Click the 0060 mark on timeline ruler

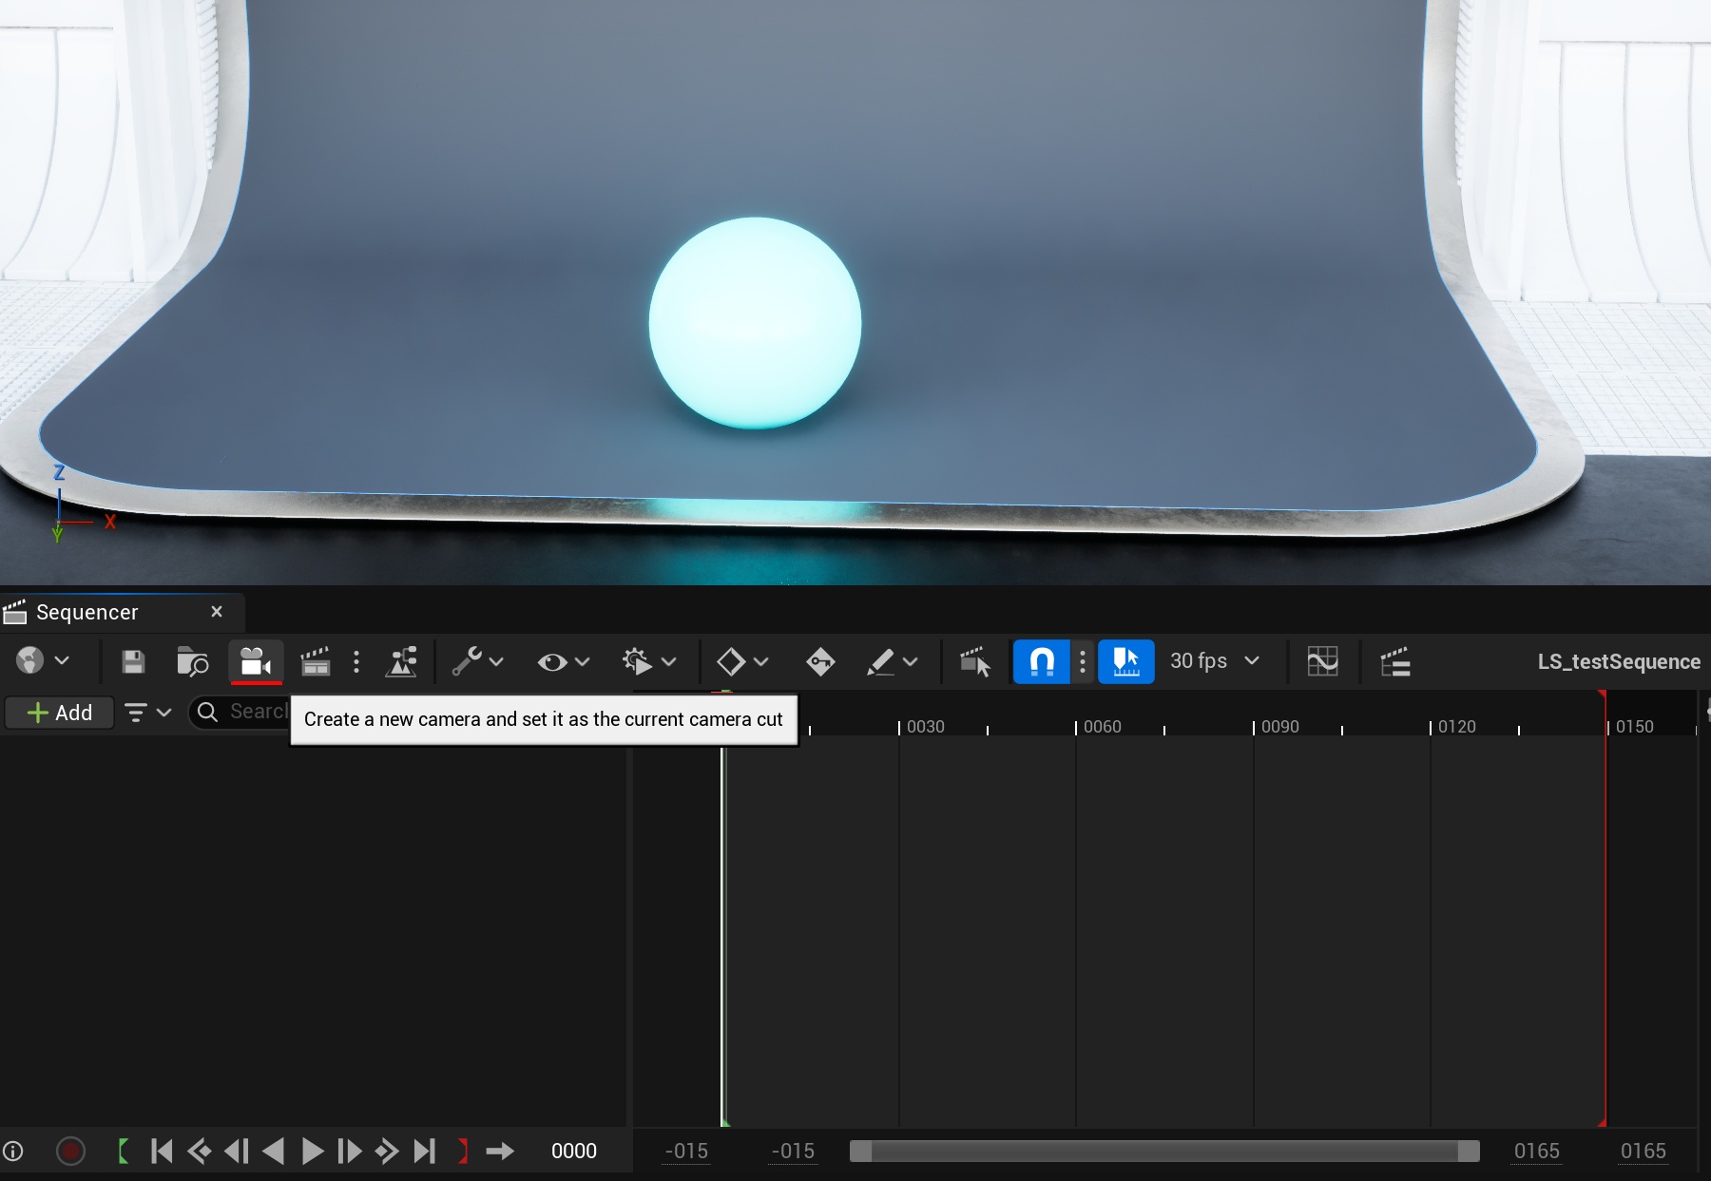click(1102, 727)
